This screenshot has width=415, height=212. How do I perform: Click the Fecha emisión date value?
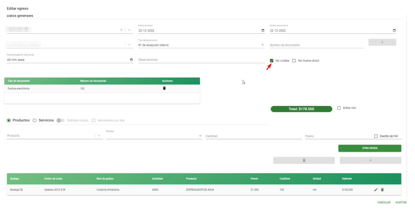(146, 30)
